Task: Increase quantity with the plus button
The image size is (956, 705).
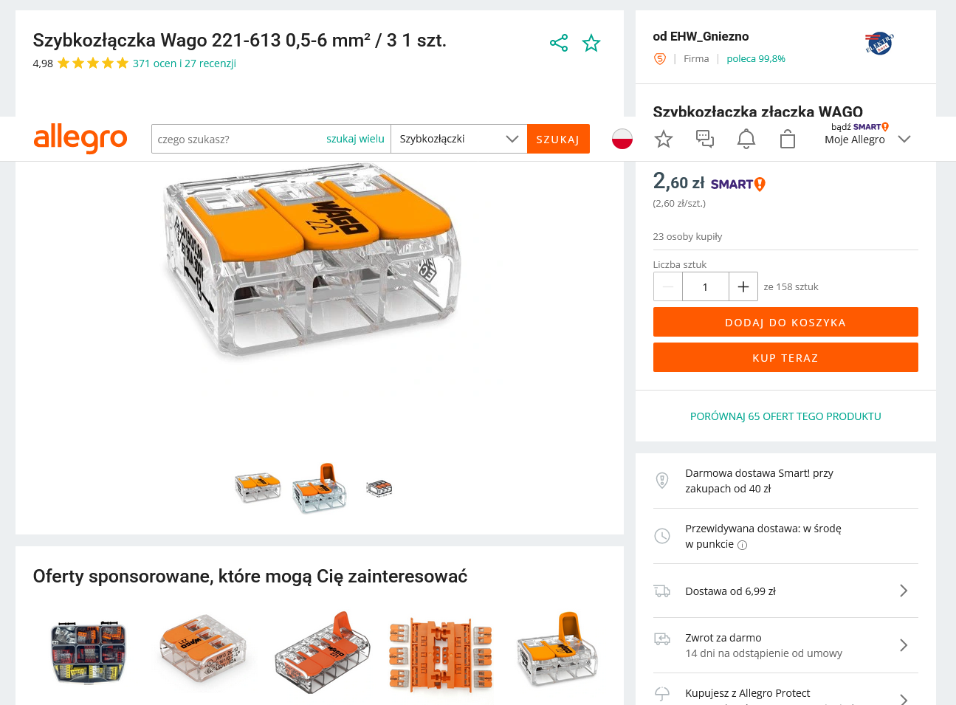Action: tap(743, 286)
